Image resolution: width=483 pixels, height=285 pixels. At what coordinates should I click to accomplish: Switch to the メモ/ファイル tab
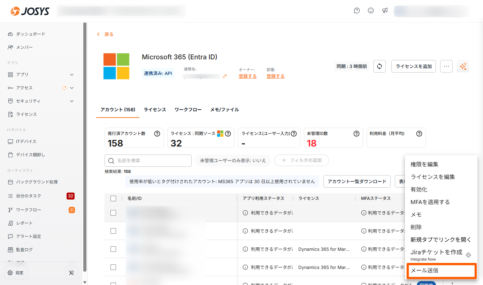pyautogui.click(x=224, y=110)
